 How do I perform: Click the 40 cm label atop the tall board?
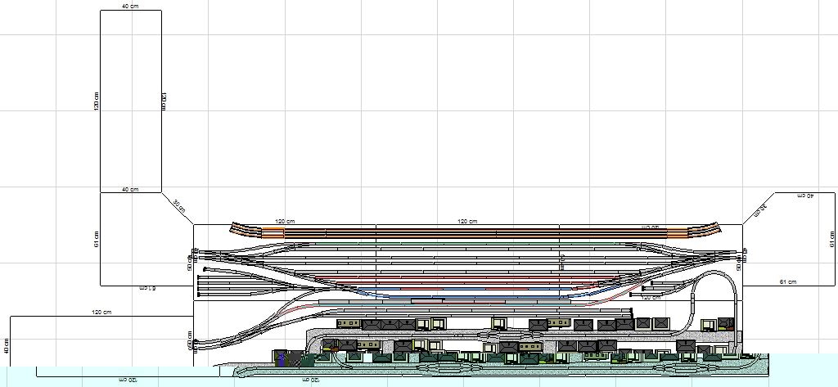pos(129,7)
